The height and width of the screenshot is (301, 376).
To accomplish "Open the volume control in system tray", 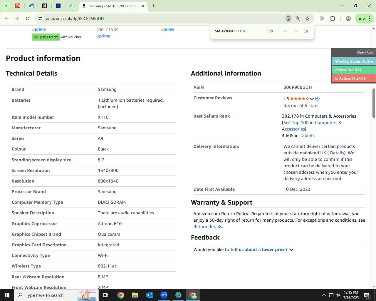I will click(338, 295).
